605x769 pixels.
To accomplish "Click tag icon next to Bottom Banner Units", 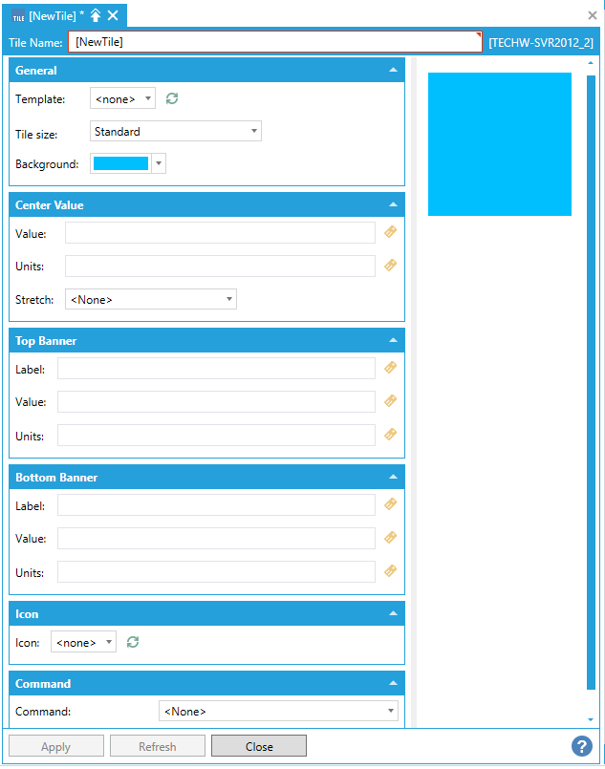I will pyautogui.click(x=390, y=571).
